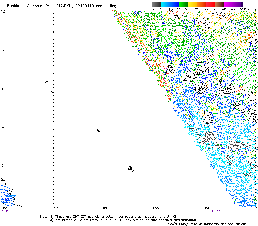Click the island outline above latitude 6 near -162

coord(47,82)
